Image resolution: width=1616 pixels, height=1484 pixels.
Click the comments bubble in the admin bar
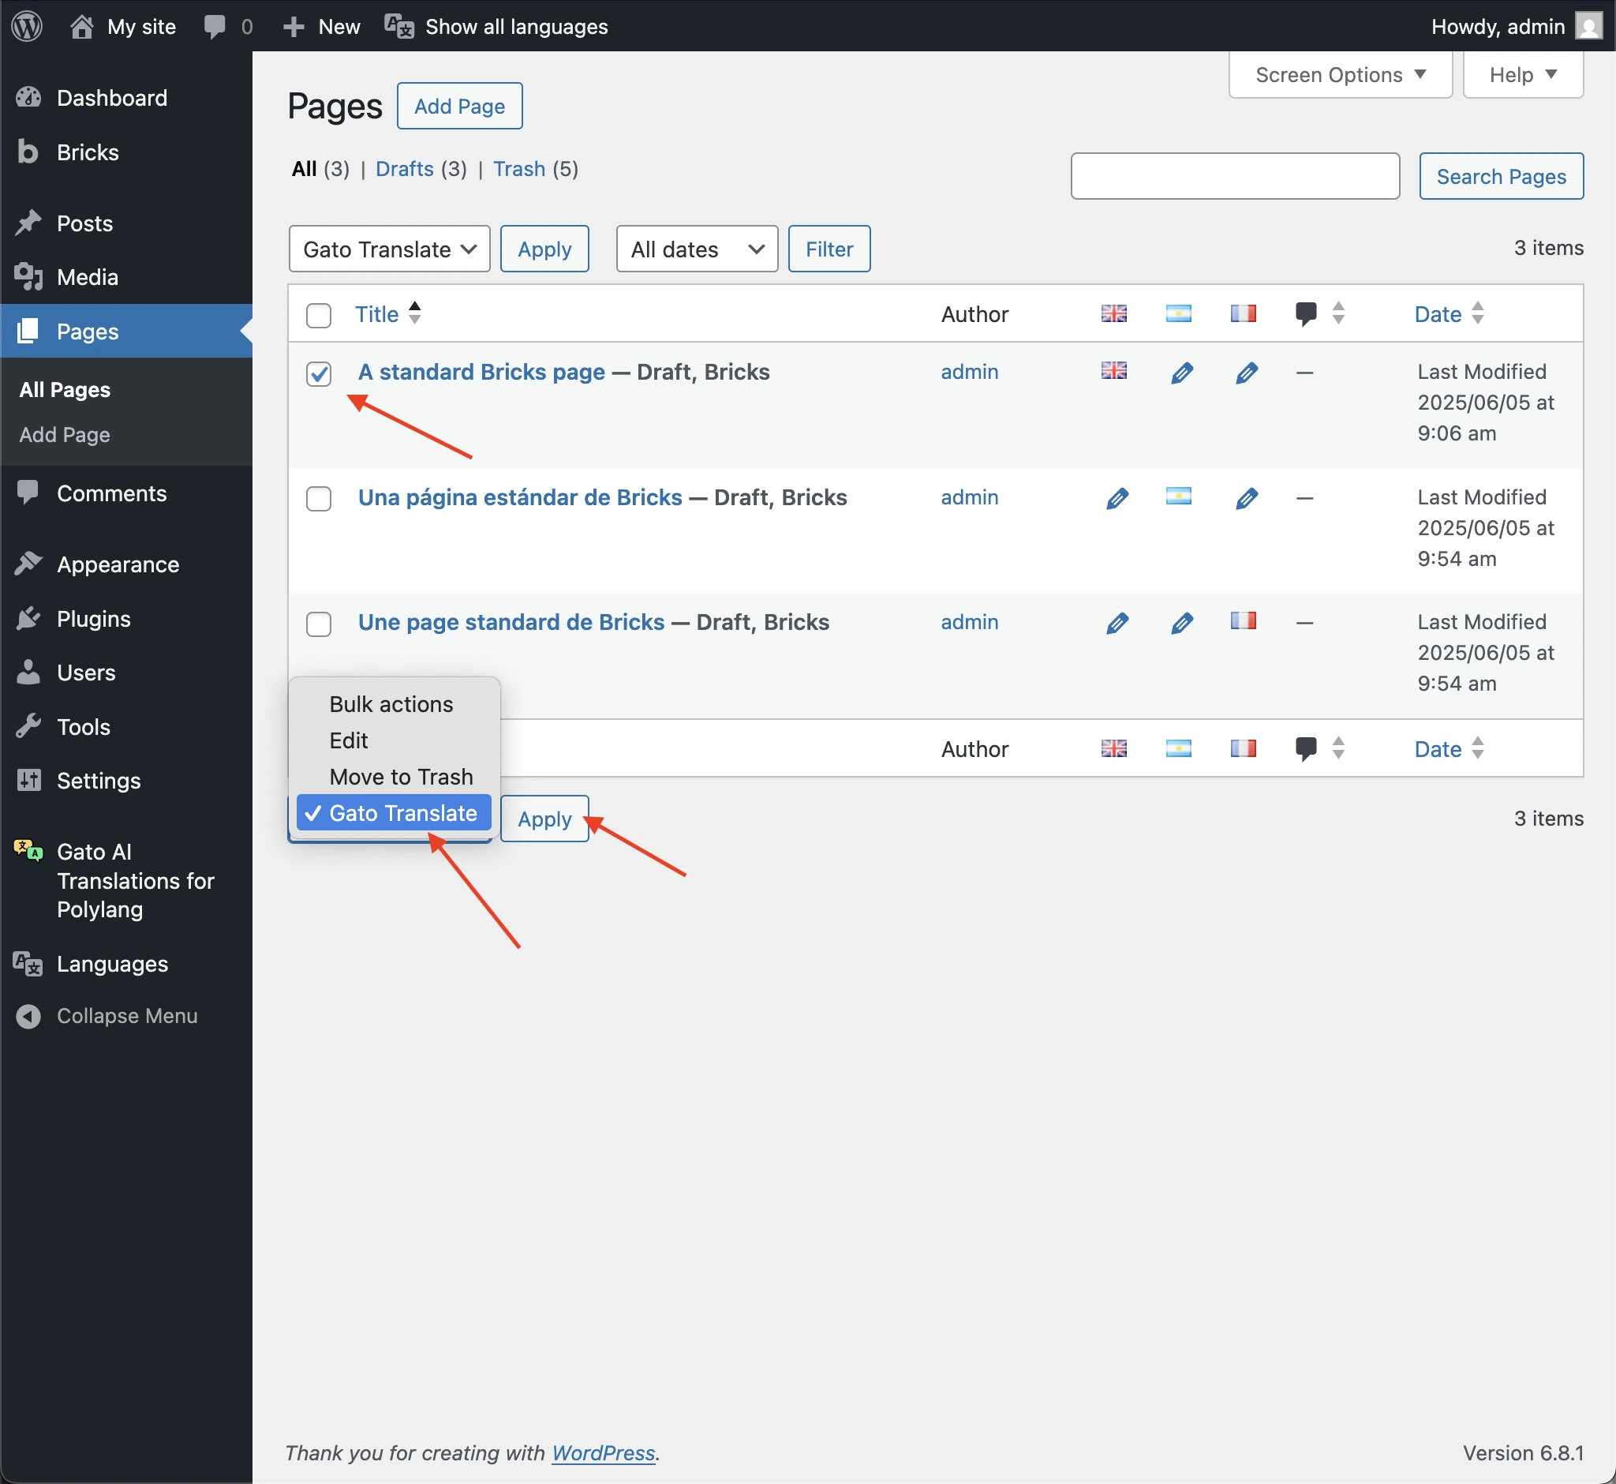pyautogui.click(x=215, y=27)
